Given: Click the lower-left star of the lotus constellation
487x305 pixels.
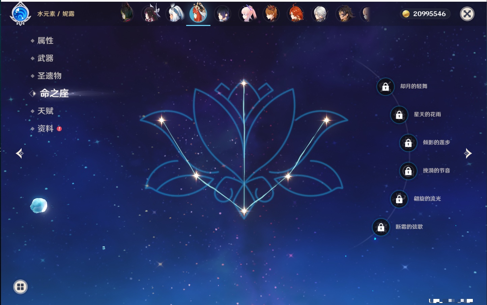Looking at the screenshot, I should 196,175.
